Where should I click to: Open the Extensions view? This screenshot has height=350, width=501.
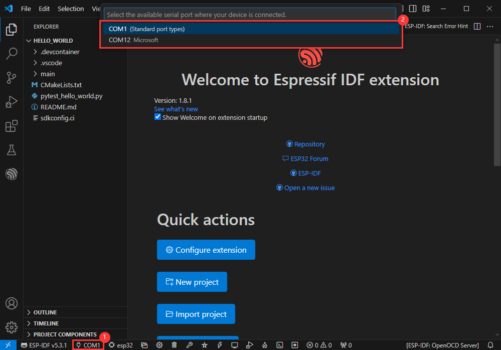[x=11, y=126]
